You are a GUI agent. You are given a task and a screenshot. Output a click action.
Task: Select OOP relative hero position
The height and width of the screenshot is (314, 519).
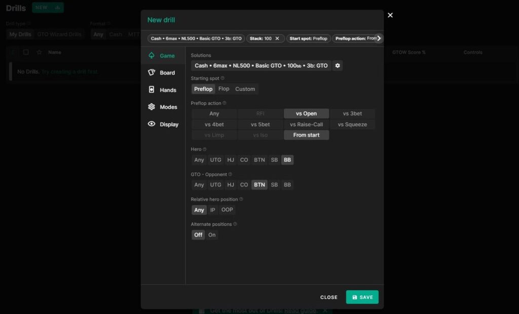[x=227, y=210]
